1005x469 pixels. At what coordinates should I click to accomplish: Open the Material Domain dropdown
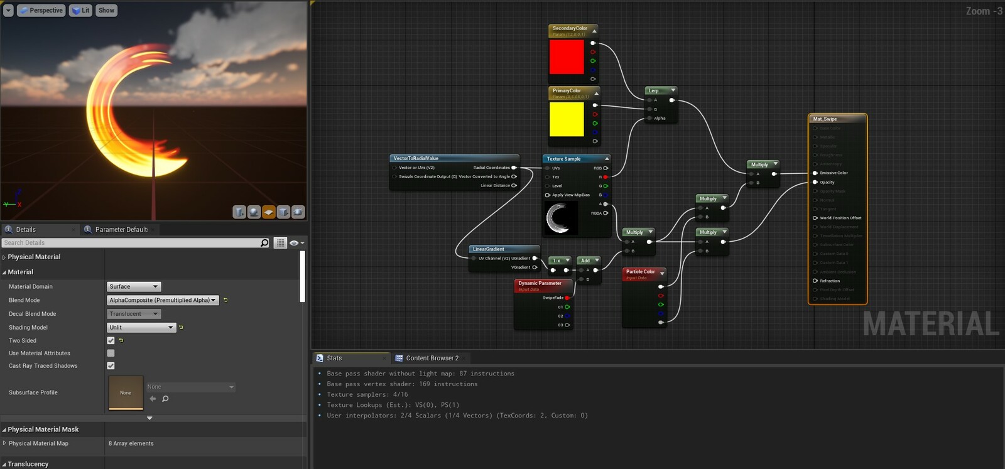point(134,286)
